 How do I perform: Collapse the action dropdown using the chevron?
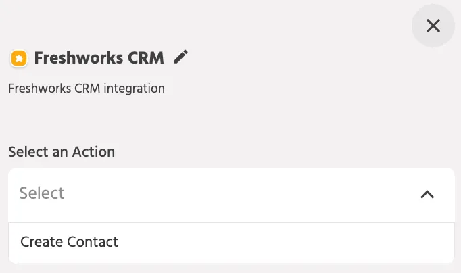[427, 194]
